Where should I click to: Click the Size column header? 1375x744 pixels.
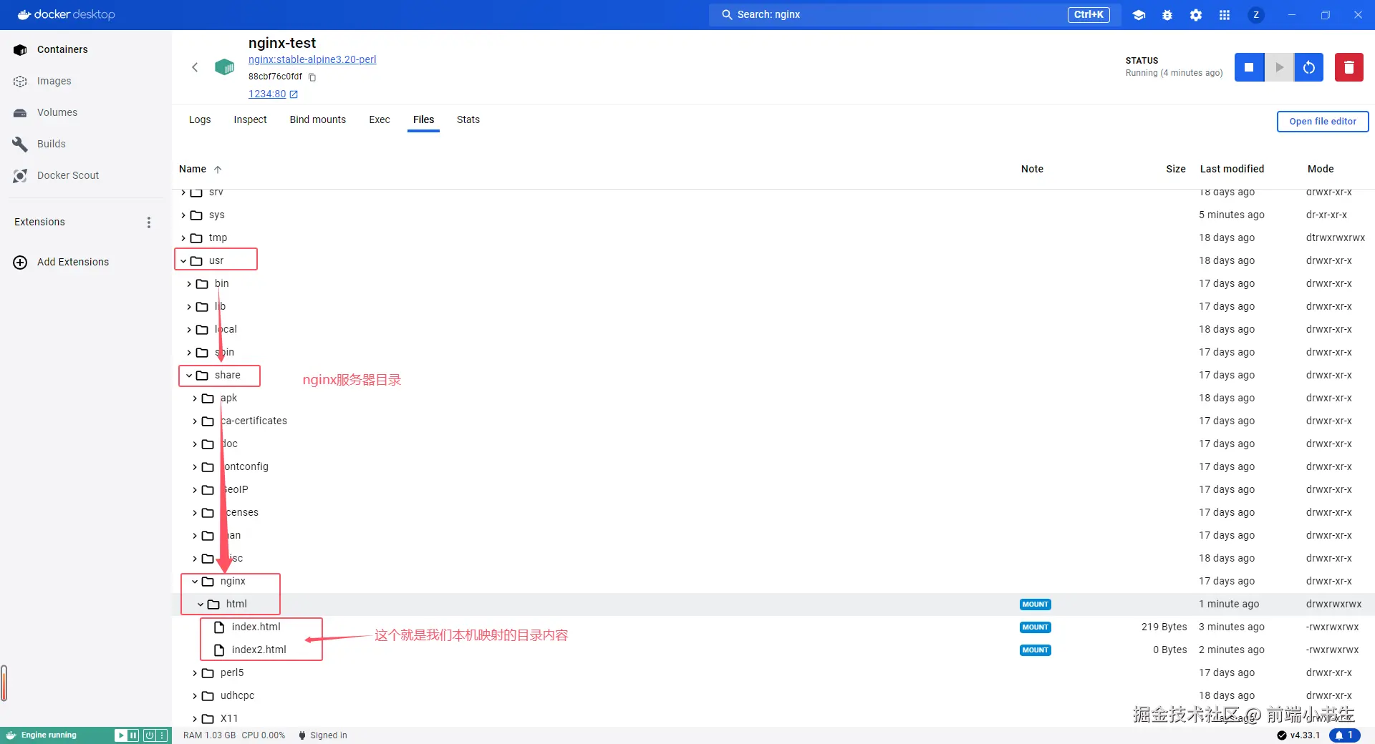click(1176, 170)
